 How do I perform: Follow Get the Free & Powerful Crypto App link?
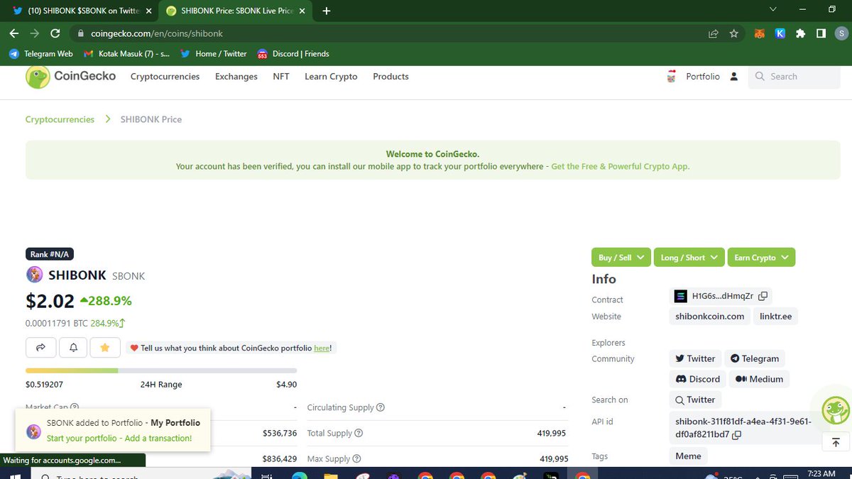coord(621,166)
